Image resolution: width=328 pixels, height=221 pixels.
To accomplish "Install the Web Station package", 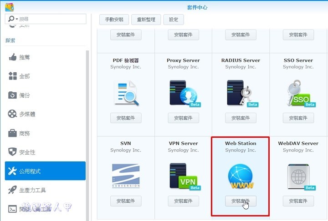I will (x=241, y=201).
